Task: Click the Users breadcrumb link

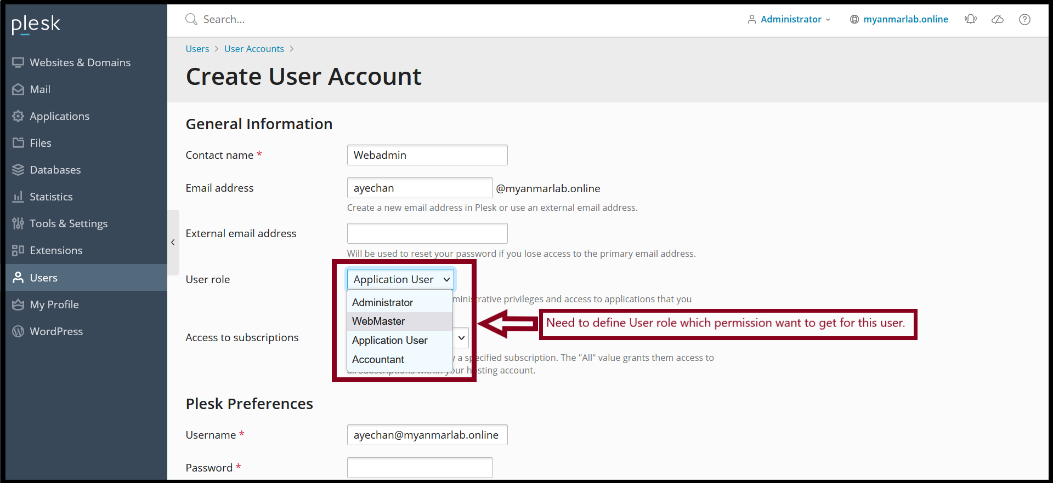Action: pos(197,49)
